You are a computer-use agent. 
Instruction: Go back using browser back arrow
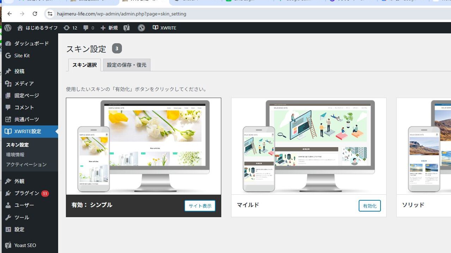10,14
